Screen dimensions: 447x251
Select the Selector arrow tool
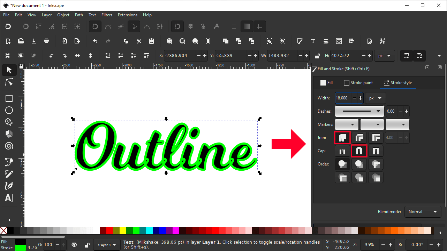(x=9, y=70)
